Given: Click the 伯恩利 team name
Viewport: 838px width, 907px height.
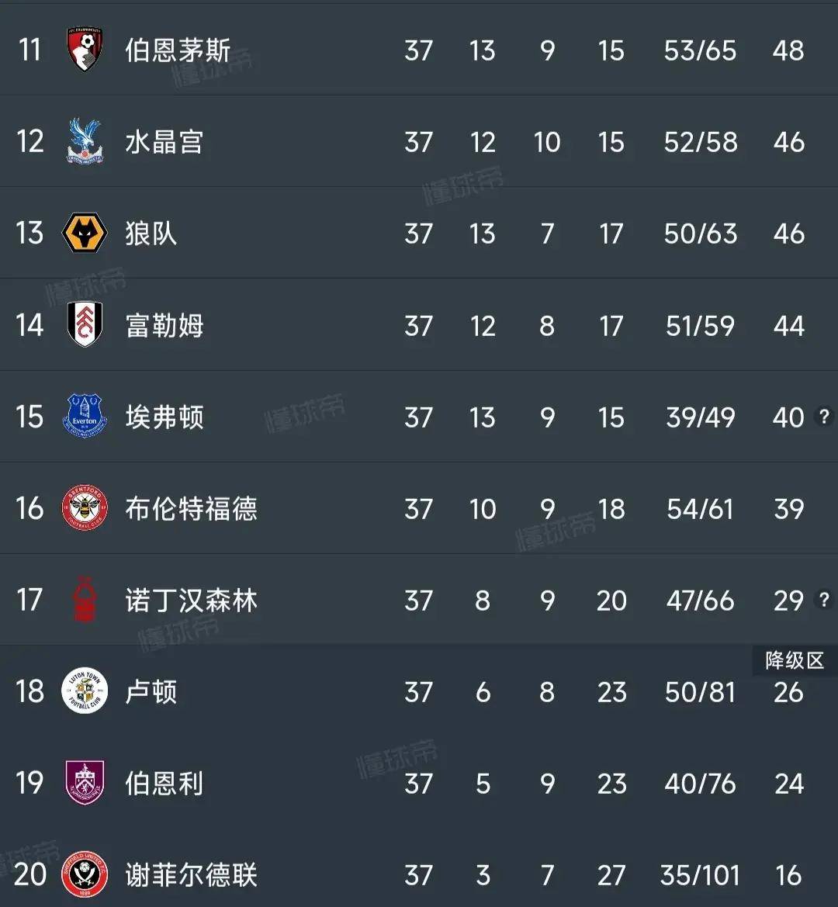Looking at the screenshot, I should pyautogui.click(x=164, y=783).
